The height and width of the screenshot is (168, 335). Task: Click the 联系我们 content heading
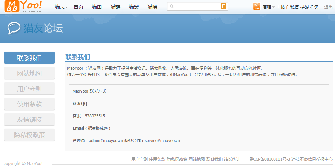pyautogui.click(x=78, y=57)
